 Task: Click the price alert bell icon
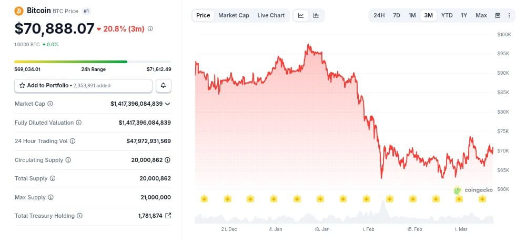click(x=164, y=85)
